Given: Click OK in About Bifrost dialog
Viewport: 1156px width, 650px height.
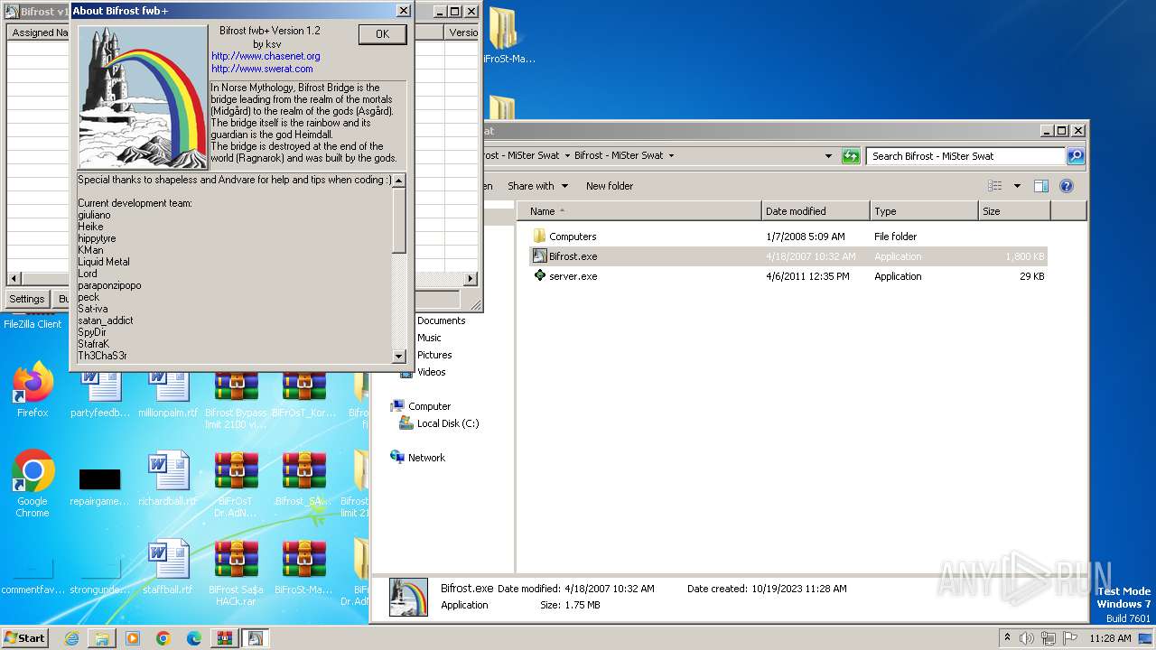Looking at the screenshot, I should point(382,33).
